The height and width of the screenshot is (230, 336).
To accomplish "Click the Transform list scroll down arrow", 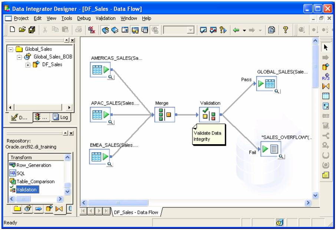I will (67, 192).
